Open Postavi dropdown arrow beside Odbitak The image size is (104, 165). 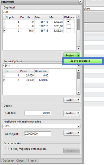pyautogui.click(x=78, y=113)
